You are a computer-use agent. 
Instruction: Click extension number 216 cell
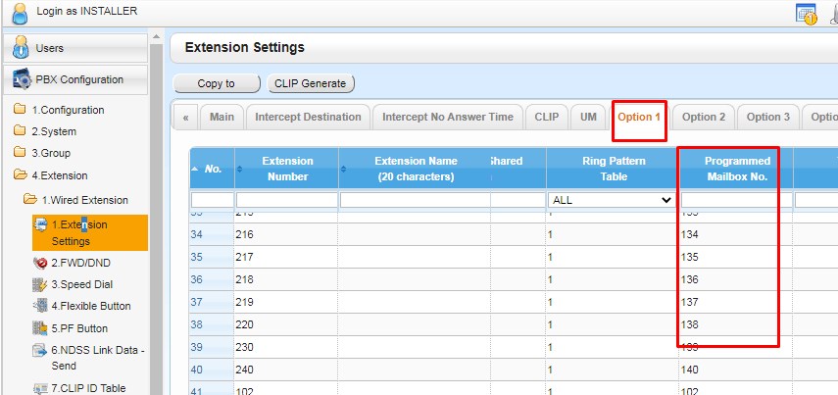pyautogui.click(x=286, y=234)
